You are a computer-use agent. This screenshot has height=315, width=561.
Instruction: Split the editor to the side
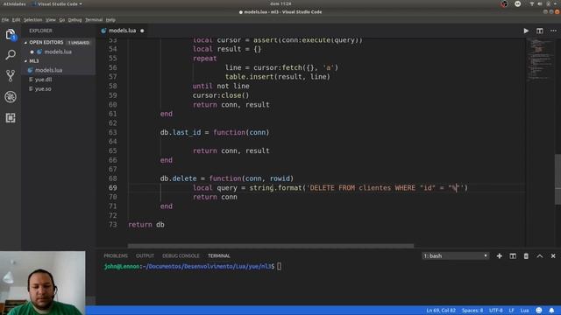click(540, 31)
